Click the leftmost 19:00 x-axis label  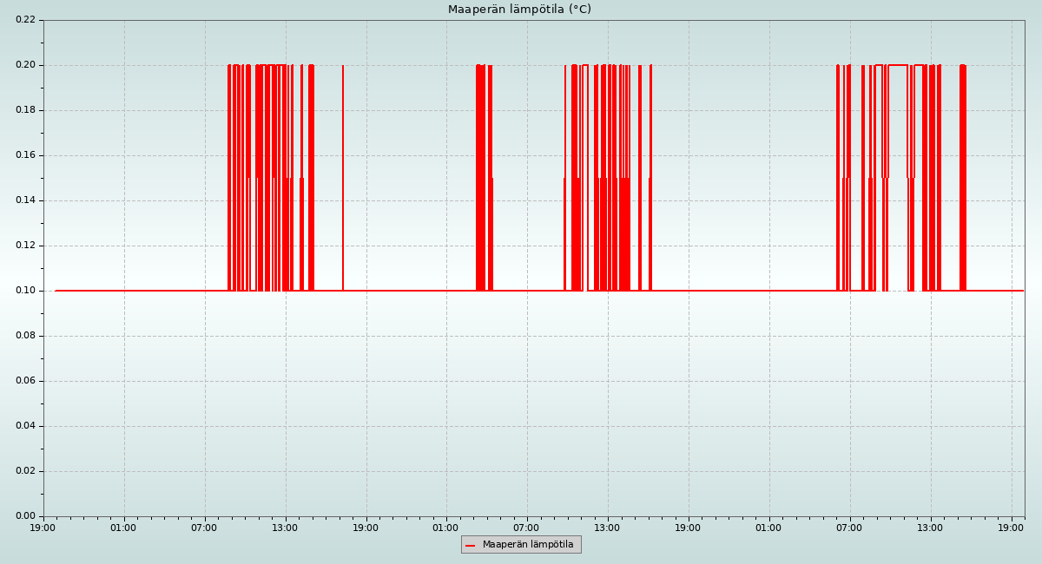43,528
